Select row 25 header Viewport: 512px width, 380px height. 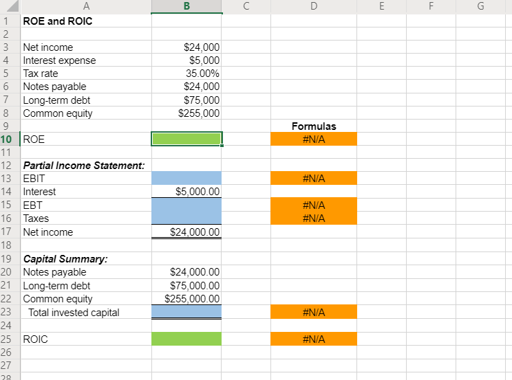point(10,339)
